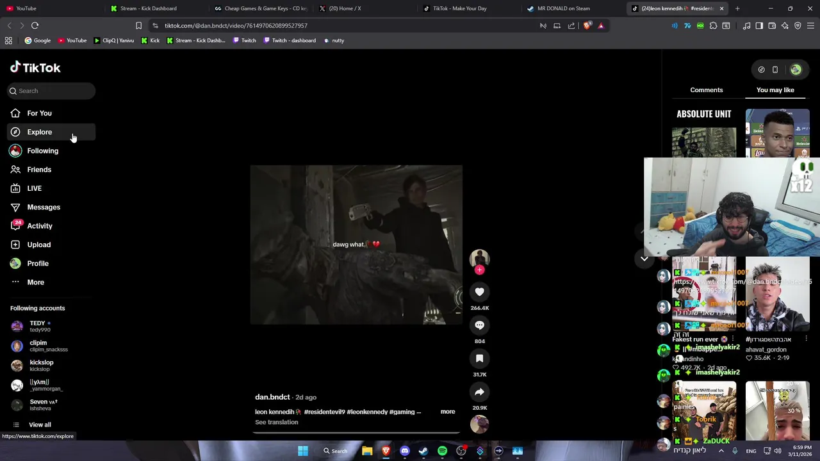Open the Brave VPN shield icon
Screen dimensions: 820x461
798,26
